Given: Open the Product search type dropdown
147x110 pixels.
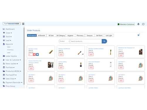Looking at the screenshot, I should pyautogui.click(x=64, y=41).
